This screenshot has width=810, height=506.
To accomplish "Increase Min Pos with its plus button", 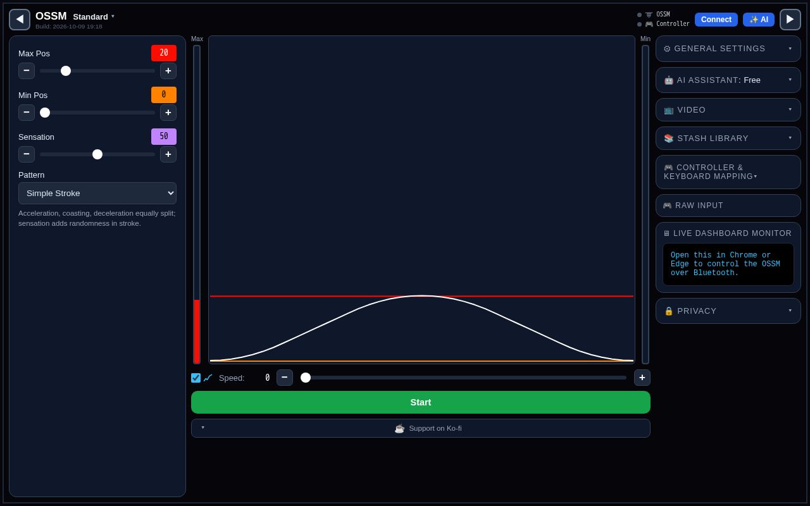I will pos(168,113).
